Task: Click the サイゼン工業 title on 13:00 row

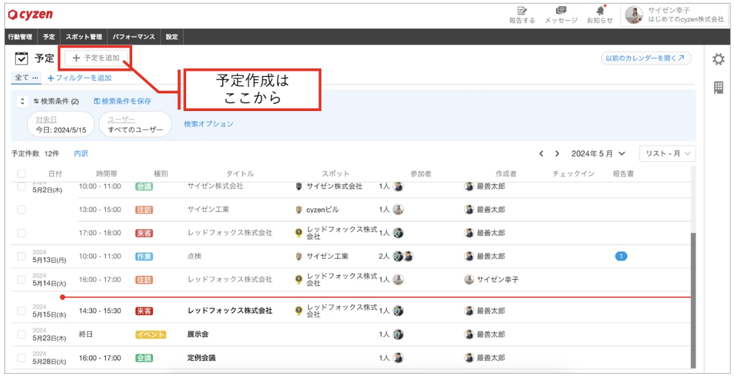Action: click(x=208, y=209)
